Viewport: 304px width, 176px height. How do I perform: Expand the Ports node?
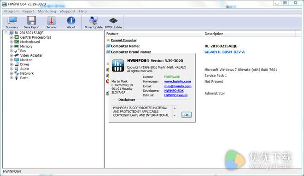12,78
